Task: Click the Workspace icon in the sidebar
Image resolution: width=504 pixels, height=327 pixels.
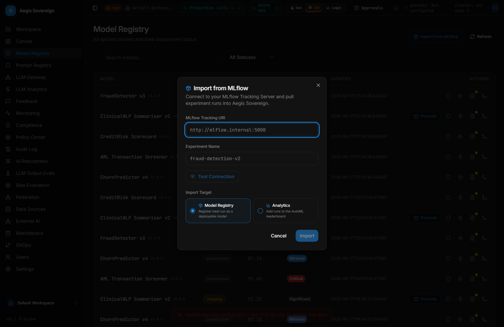Action: coord(8,29)
